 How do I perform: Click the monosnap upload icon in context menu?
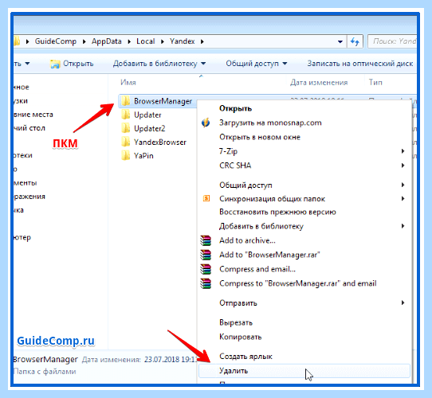(x=206, y=123)
